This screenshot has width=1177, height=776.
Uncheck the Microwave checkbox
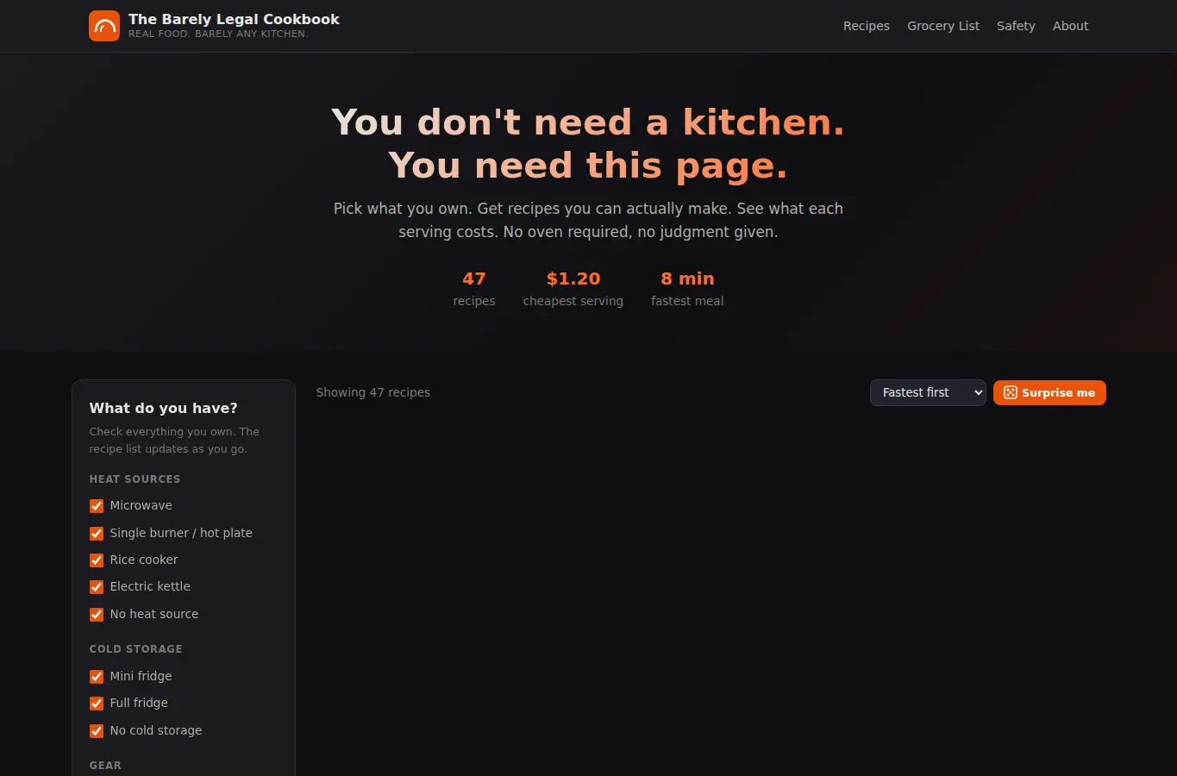[97, 506]
